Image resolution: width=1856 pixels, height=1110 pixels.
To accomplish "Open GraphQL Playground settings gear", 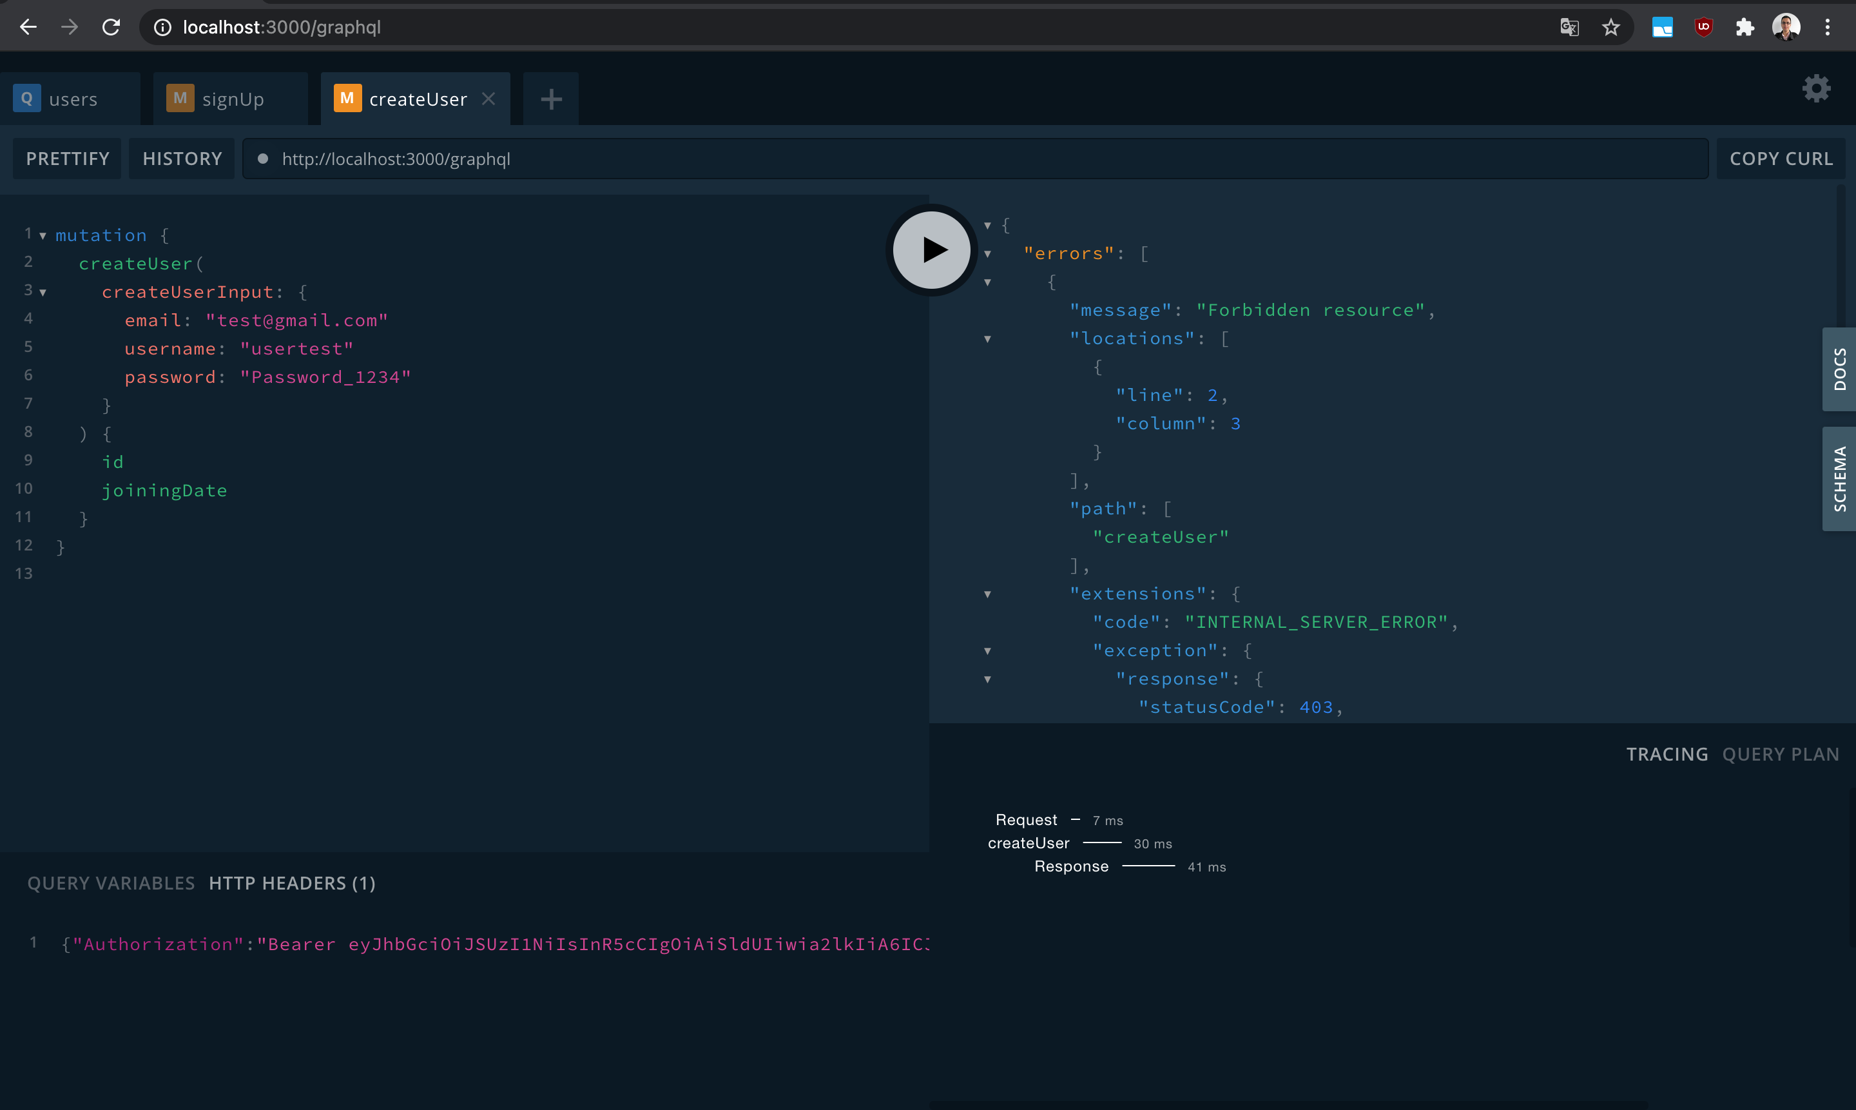I will click(1815, 89).
